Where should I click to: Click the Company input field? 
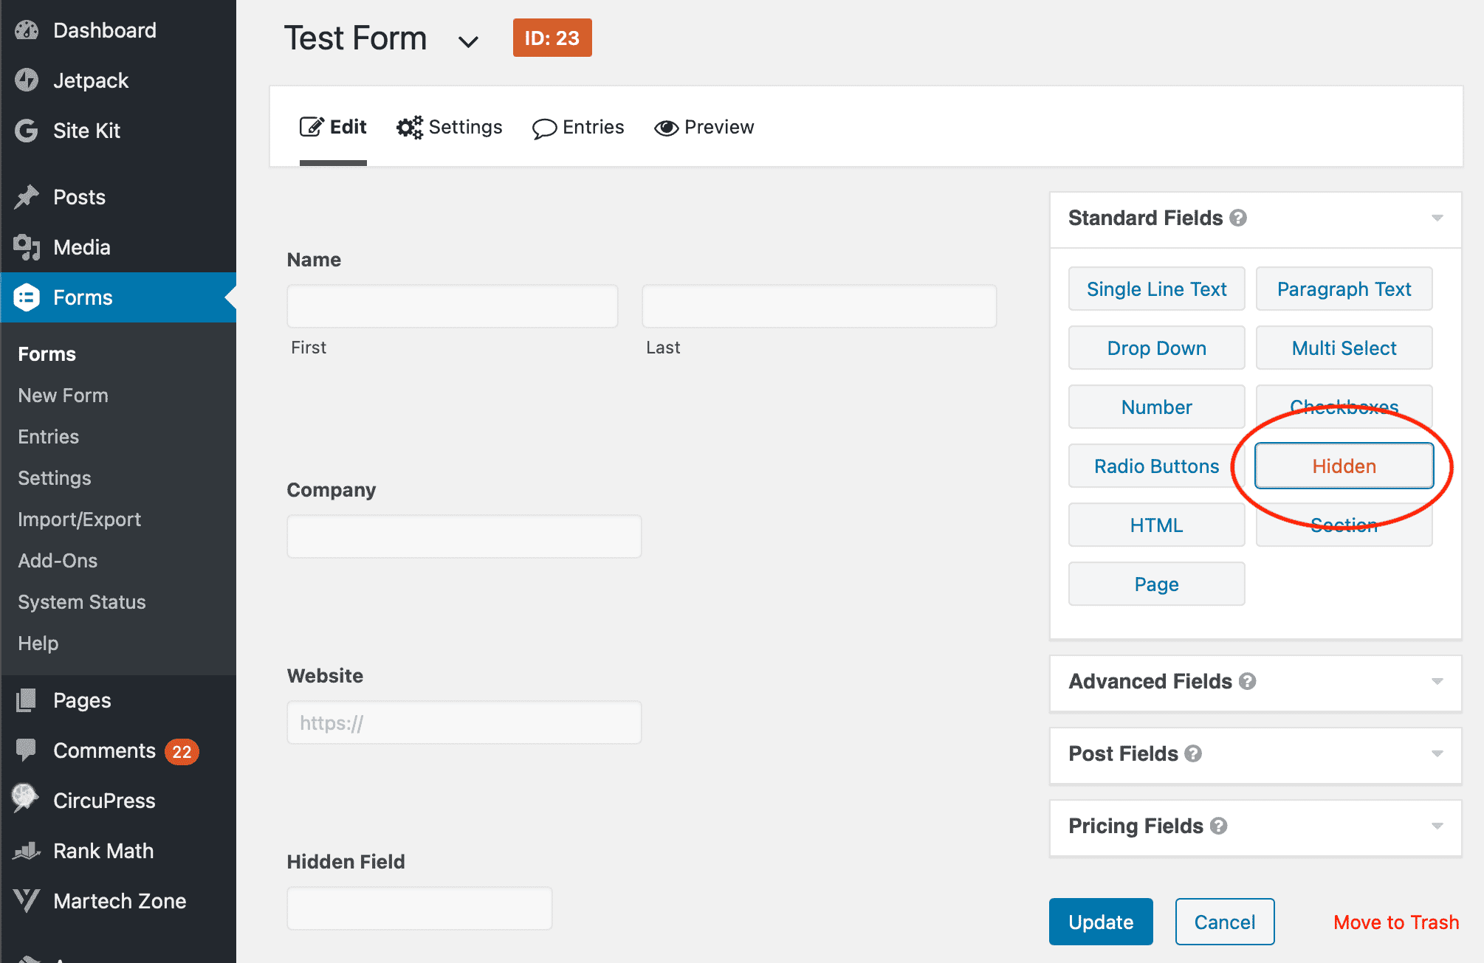[x=464, y=536]
